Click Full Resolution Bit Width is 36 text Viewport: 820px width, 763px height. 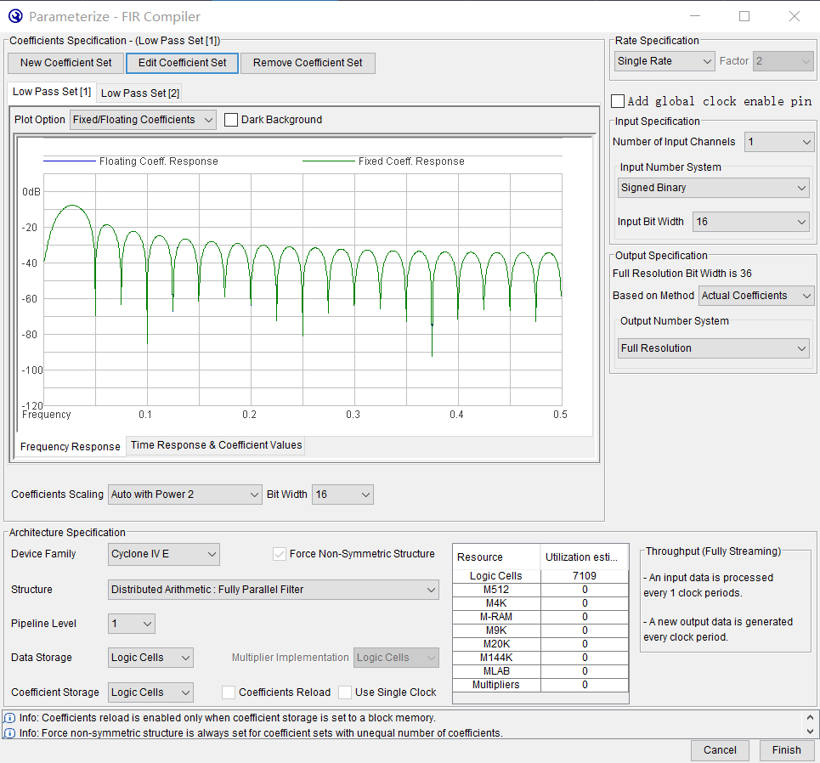(682, 274)
